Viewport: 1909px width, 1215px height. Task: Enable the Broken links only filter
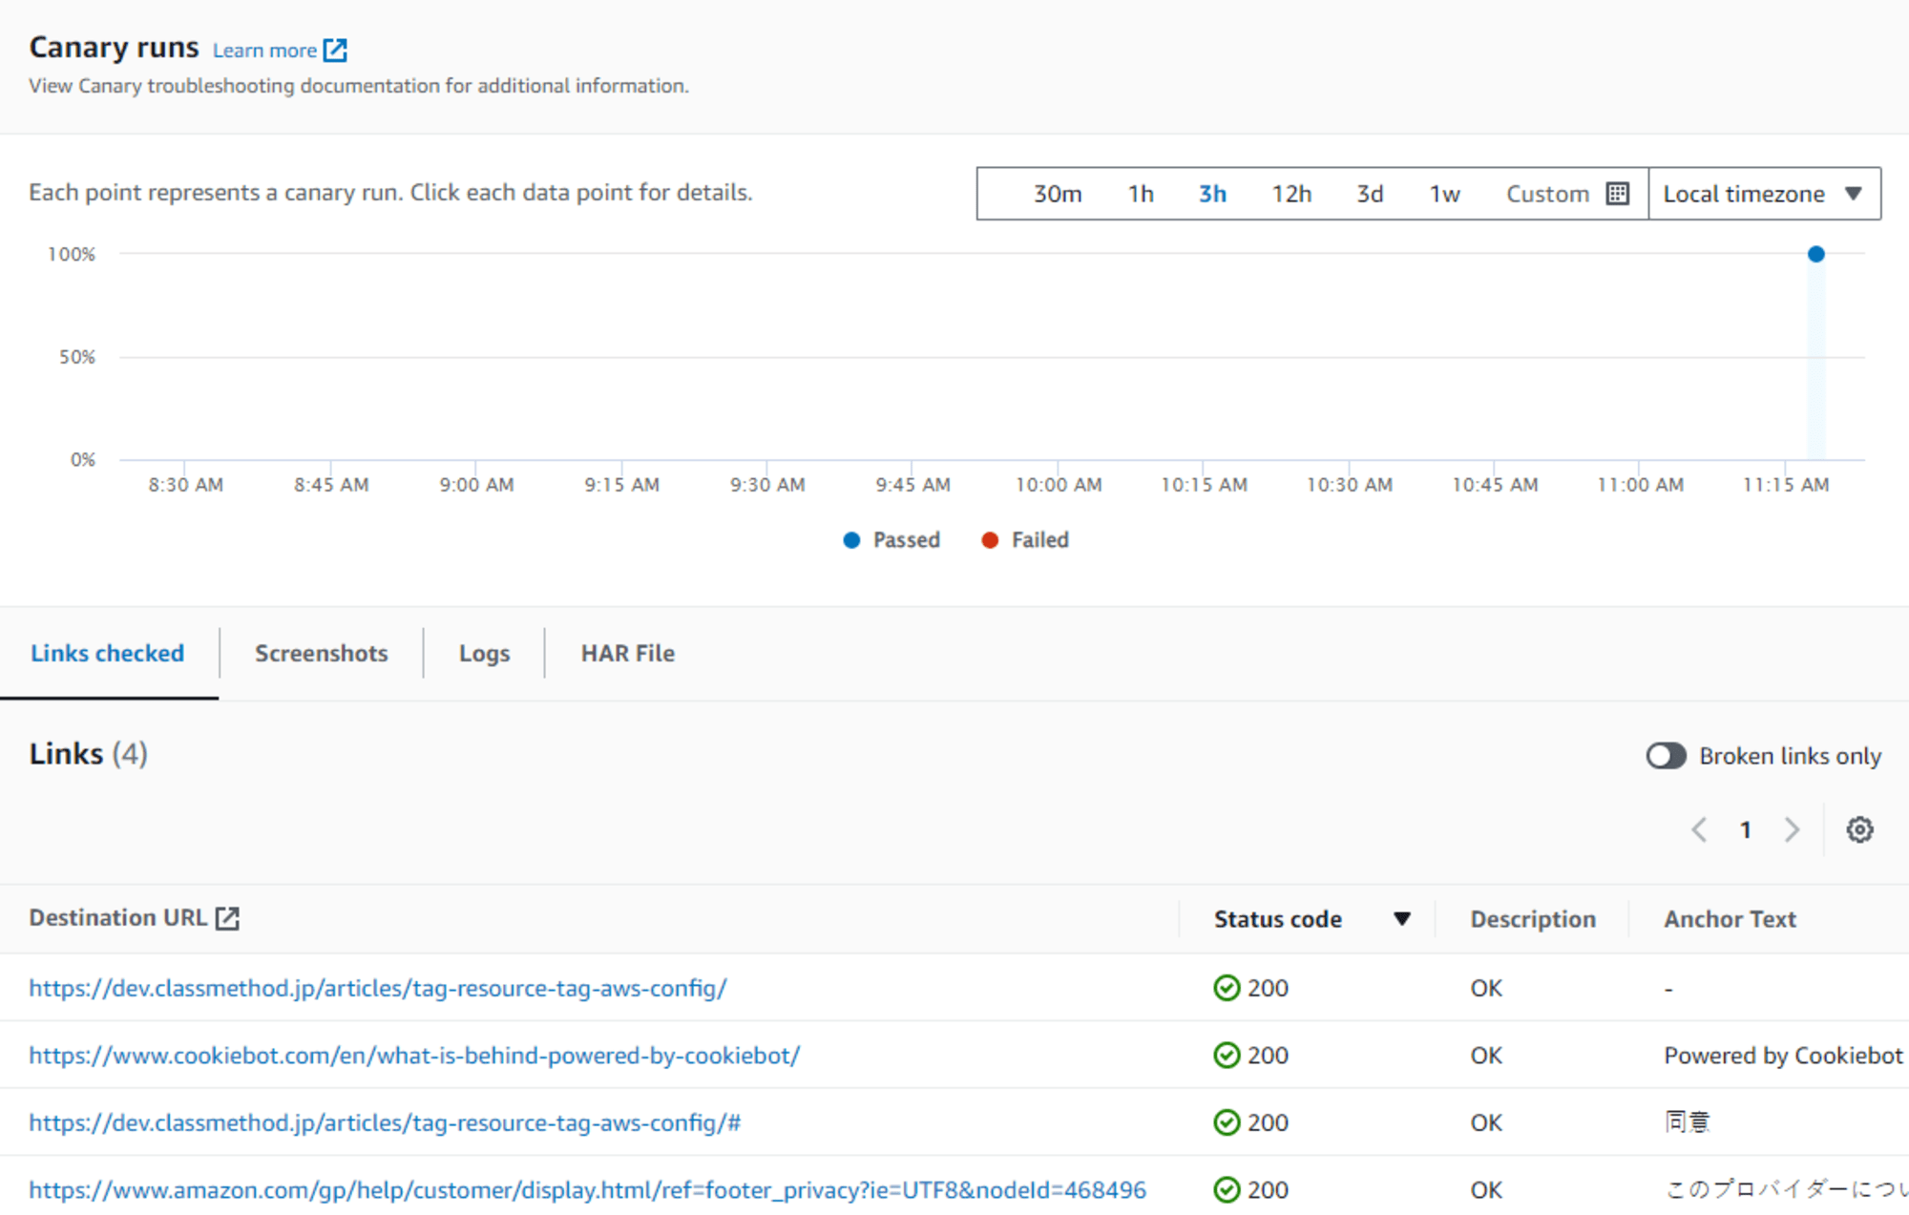tap(1667, 753)
